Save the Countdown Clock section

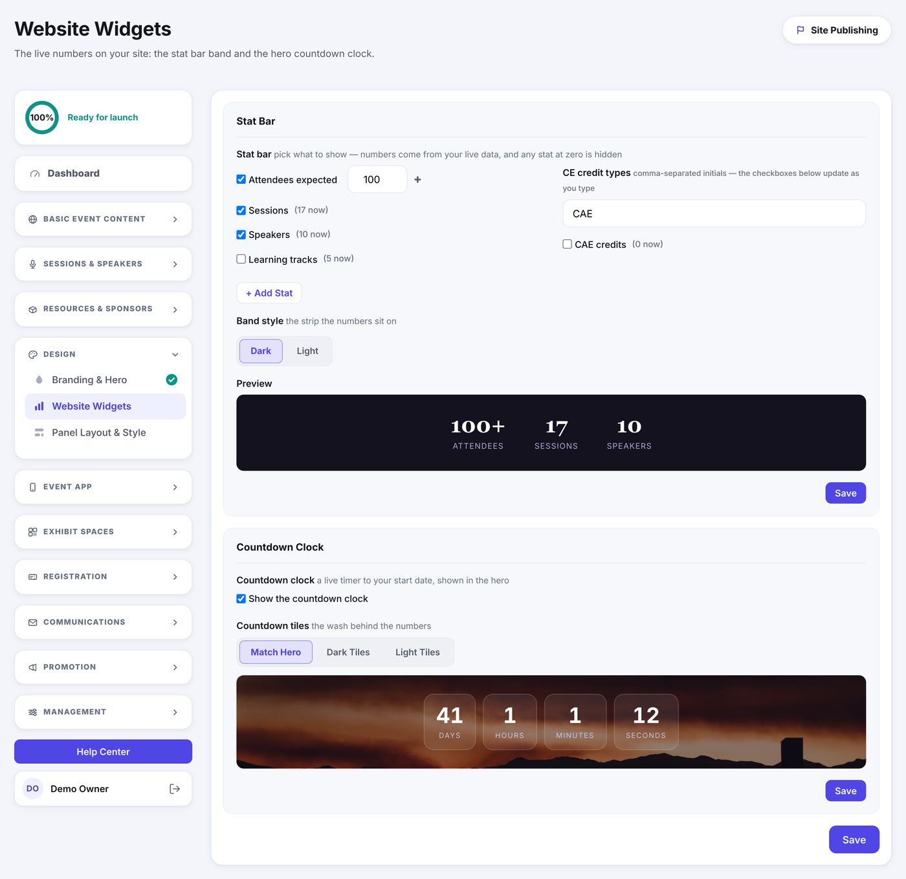(x=845, y=791)
